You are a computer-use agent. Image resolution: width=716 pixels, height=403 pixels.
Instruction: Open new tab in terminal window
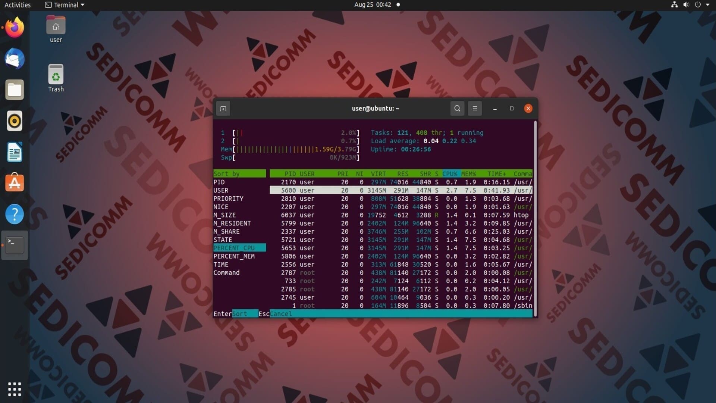[223, 109]
